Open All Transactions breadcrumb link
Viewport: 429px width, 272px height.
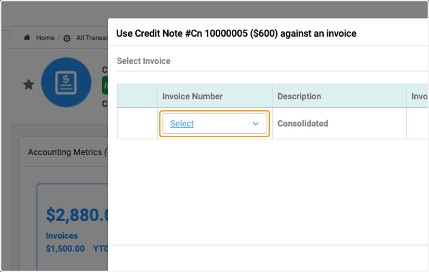pyautogui.click(x=92, y=38)
